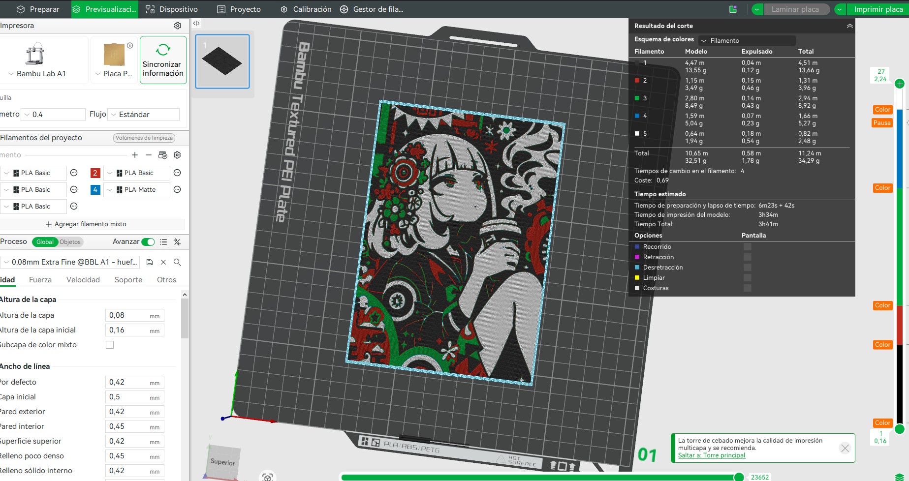Open Bambu Lab A1 printer dropdown
The height and width of the screenshot is (481, 909).
[37, 74]
